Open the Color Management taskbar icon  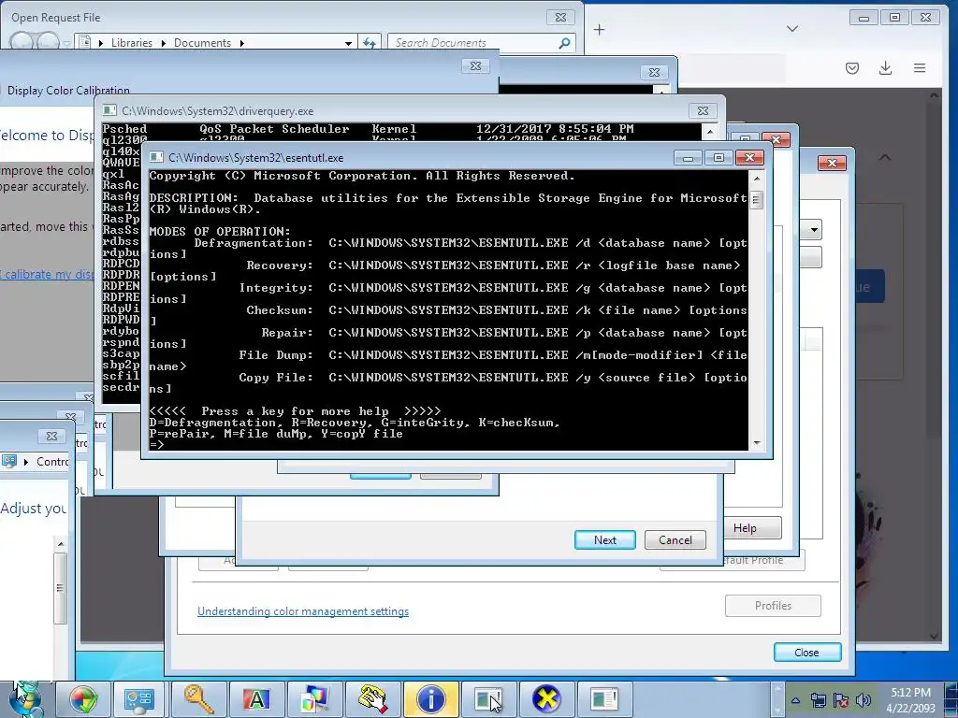[x=314, y=699]
